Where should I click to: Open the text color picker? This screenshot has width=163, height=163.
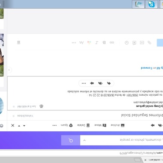(x=89, y=42)
